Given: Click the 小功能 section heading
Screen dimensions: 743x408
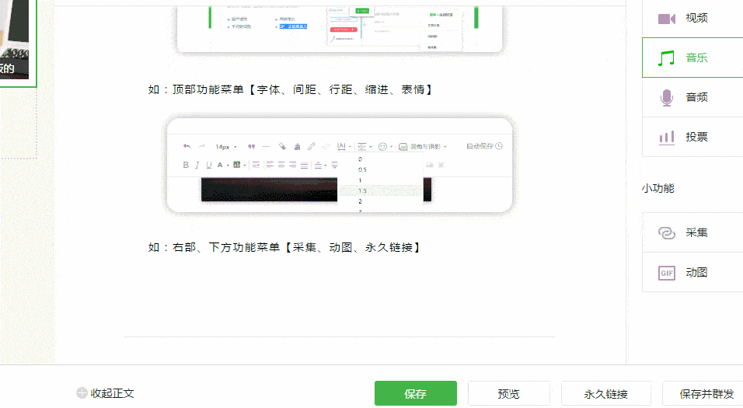Looking at the screenshot, I should click(x=658, y=189).
